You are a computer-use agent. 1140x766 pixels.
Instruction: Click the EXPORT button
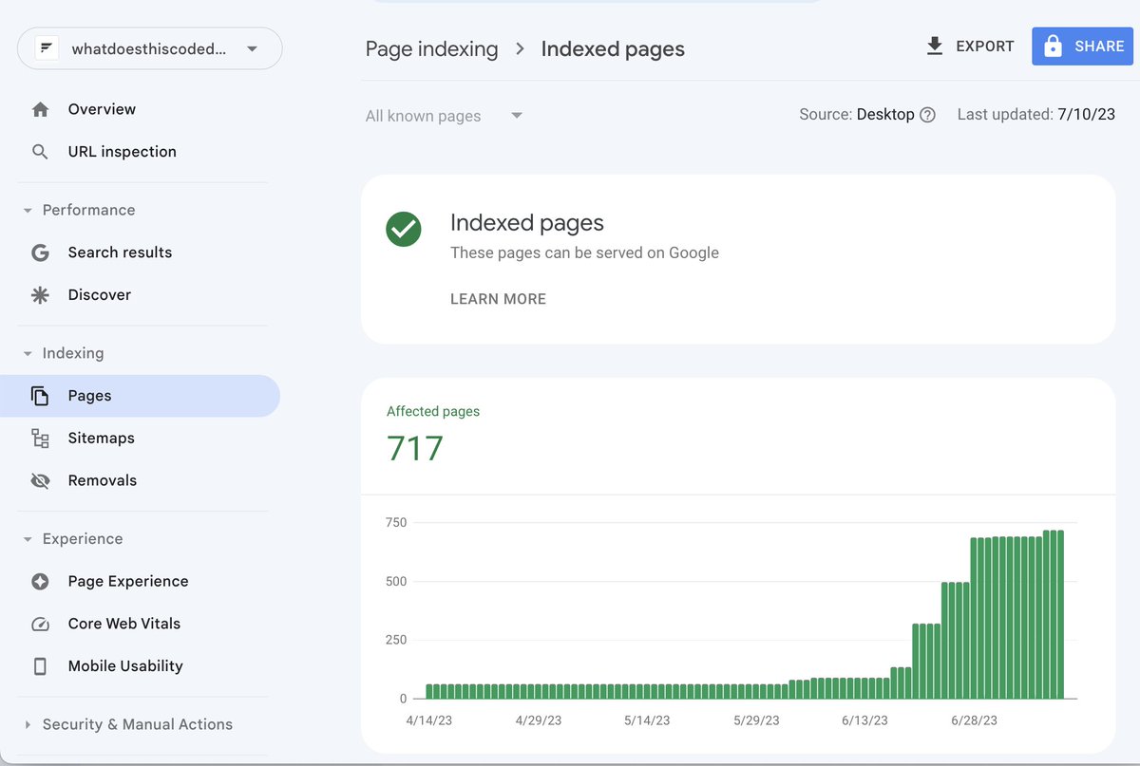pos(970,46)
